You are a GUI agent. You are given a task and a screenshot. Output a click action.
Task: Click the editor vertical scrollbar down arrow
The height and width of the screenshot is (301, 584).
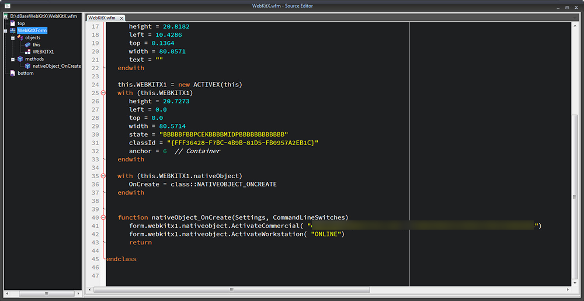575,283
